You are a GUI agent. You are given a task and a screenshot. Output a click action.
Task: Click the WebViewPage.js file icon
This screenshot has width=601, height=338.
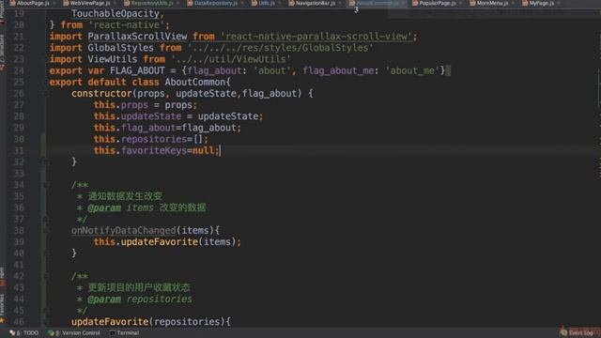pos(66,3)
